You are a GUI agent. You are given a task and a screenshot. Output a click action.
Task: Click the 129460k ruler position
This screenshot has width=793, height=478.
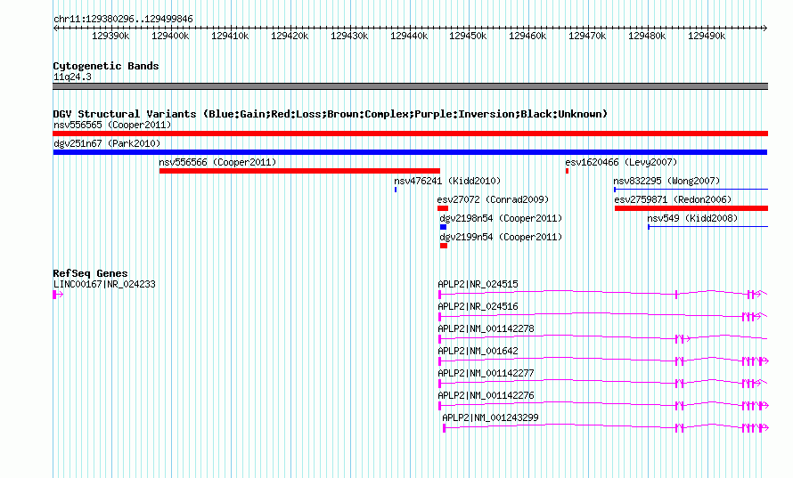pos(527,36)
